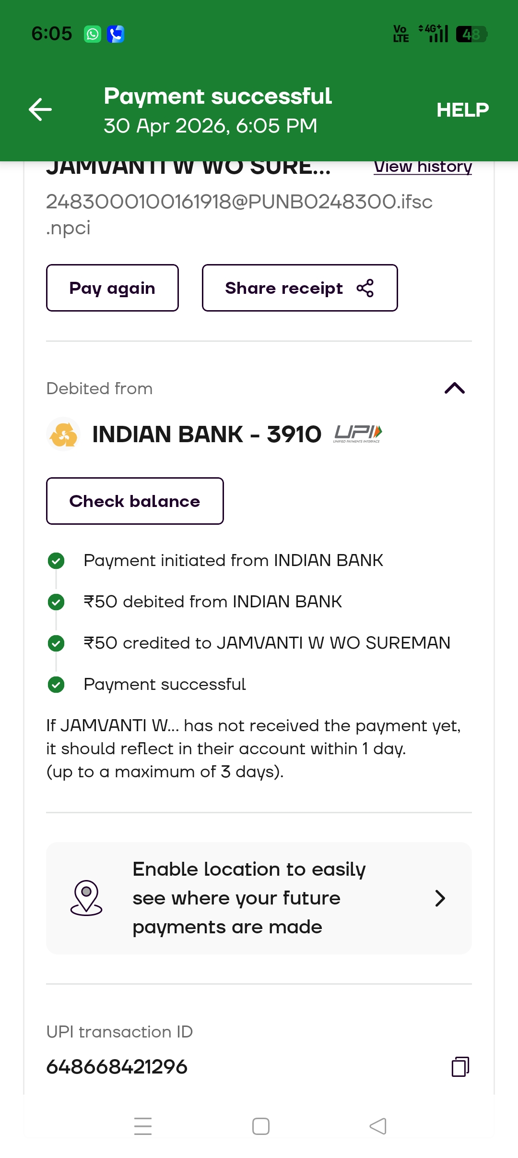This screenshot has height=1158, width=518.
Task: Tap the ₹50 debited green checkmark
Action: click(56, 602)
